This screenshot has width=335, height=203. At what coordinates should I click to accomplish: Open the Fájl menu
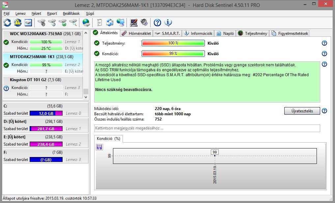(x=7, y=13)
